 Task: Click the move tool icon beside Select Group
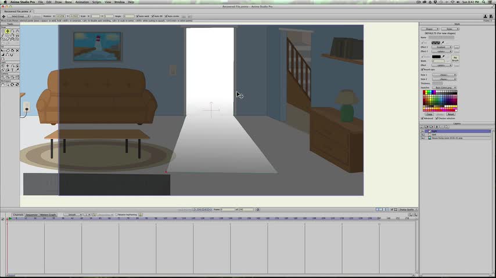tap(3, 16)
